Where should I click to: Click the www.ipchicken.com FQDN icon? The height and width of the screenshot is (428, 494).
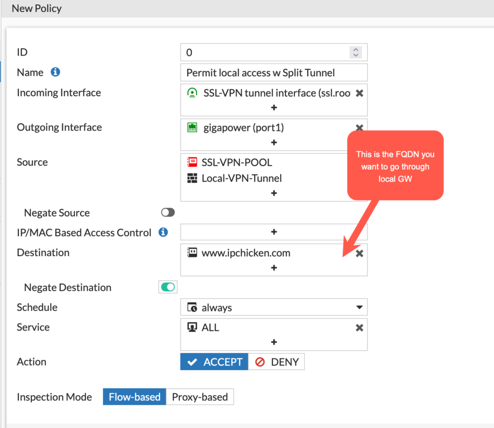[x=192, y=253]
